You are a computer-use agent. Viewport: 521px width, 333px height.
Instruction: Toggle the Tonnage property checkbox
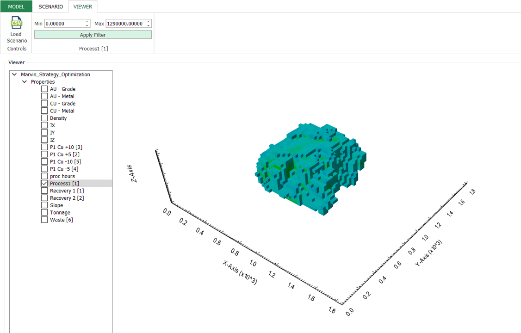44,213
